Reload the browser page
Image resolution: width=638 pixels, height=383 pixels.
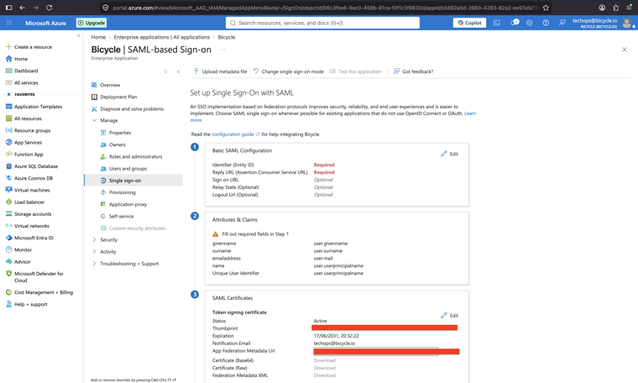50,8
